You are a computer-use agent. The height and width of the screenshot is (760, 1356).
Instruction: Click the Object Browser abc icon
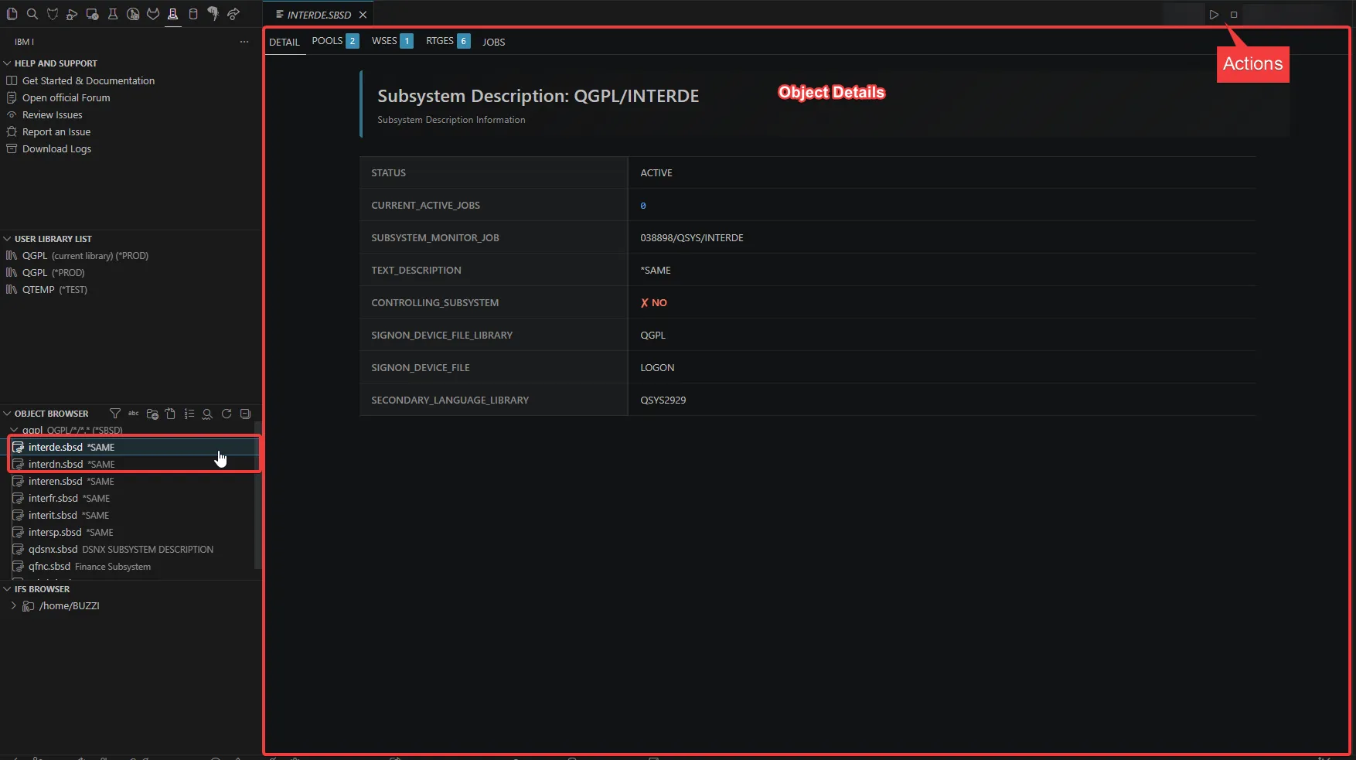click(x=134, y=414)
